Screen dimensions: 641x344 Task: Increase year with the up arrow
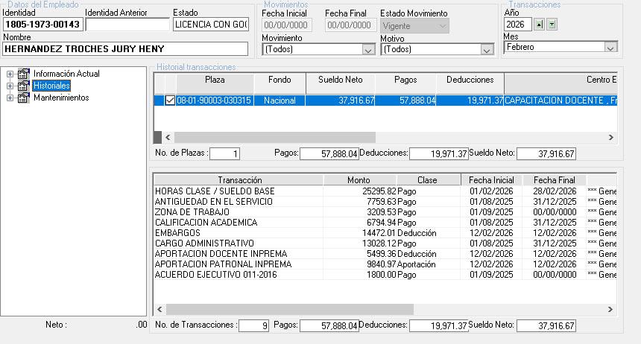[x=540, y=25]
